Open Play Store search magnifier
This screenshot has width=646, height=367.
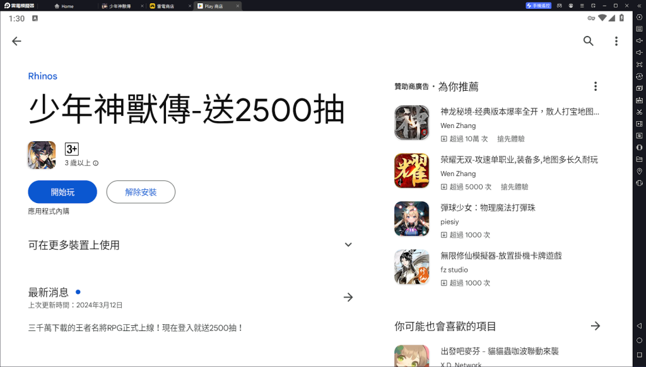click(589, 41)
